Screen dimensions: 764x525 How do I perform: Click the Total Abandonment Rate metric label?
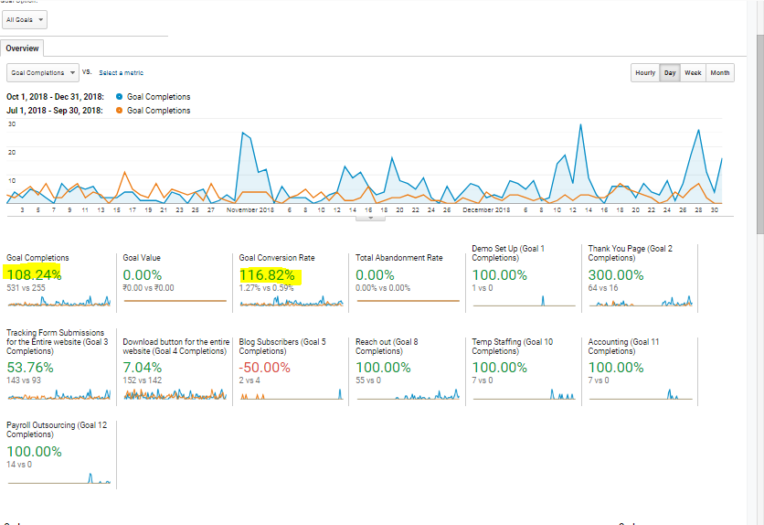399,257
